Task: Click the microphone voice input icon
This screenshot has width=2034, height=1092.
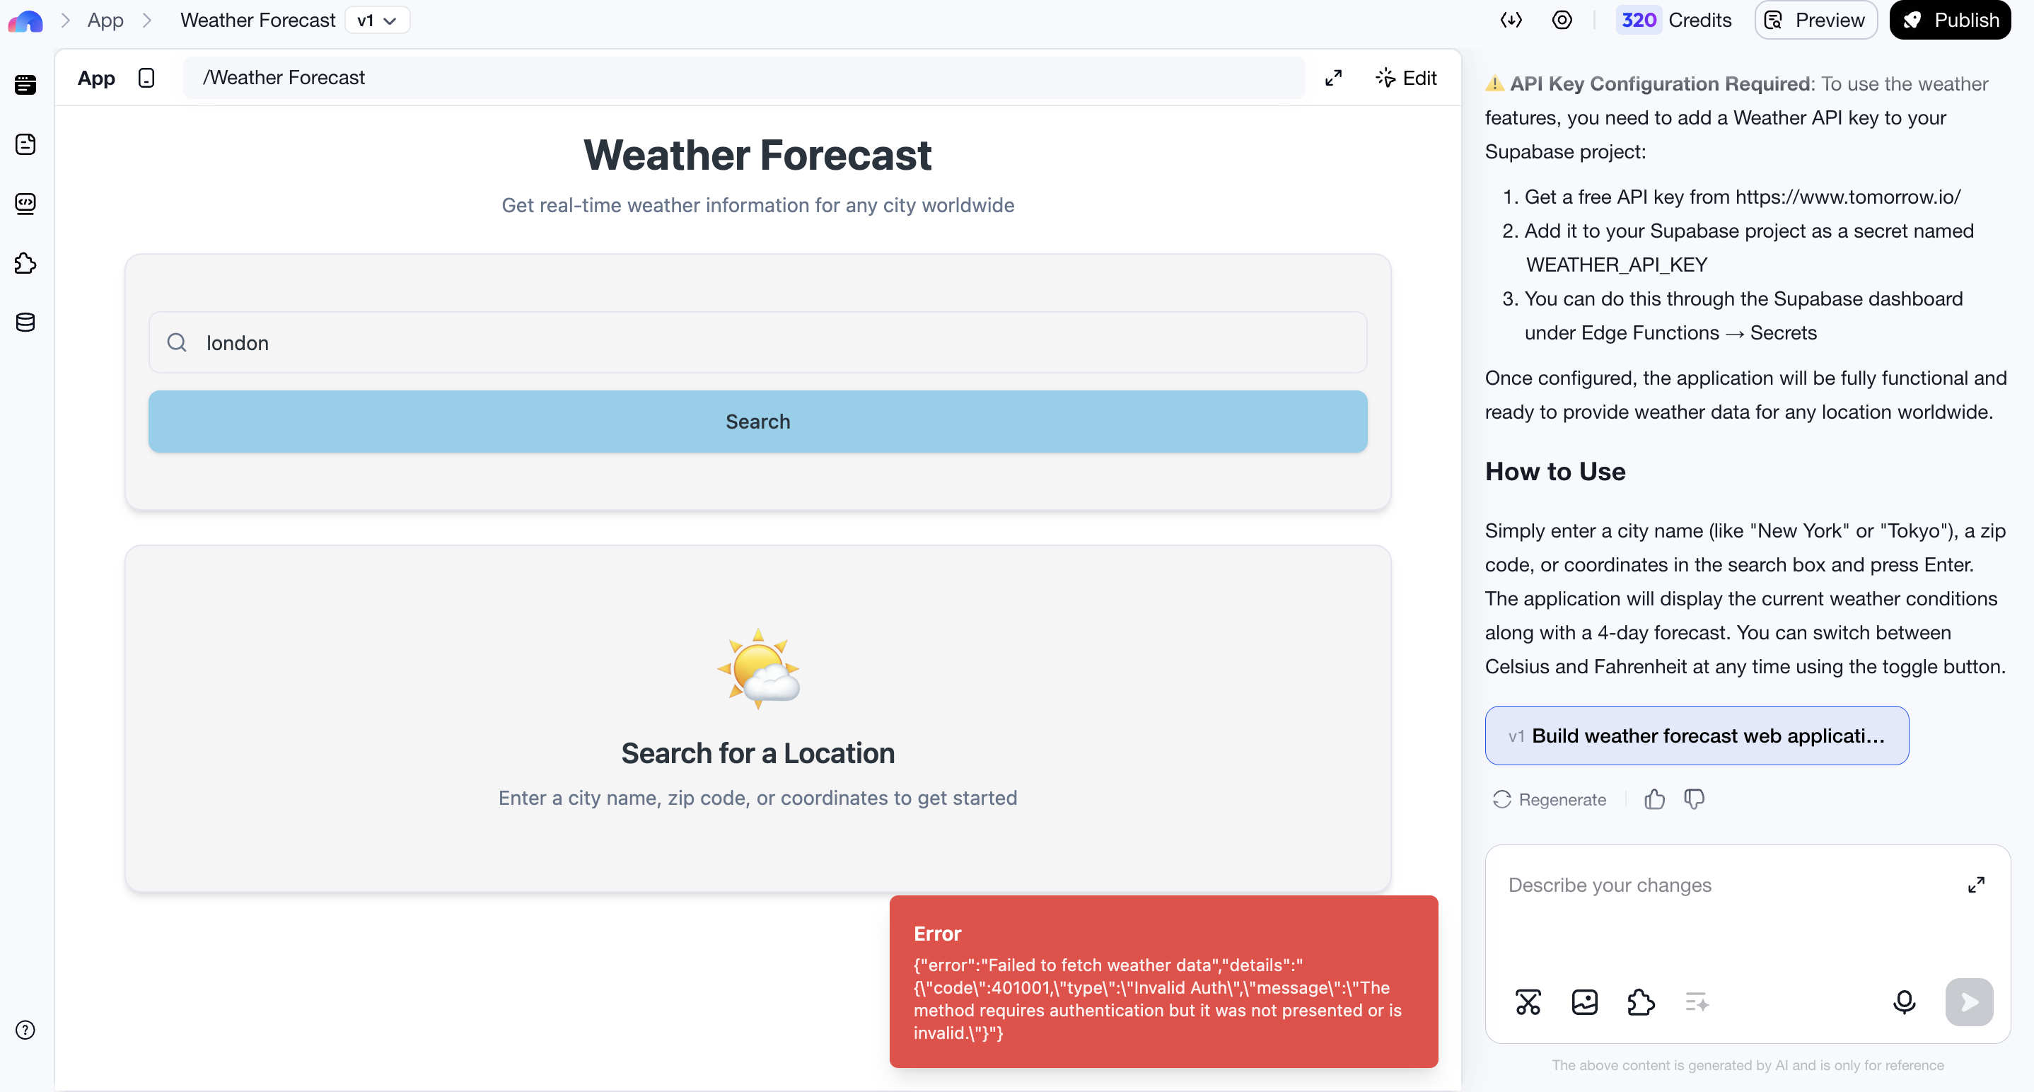Action: coord(1904,1002)
